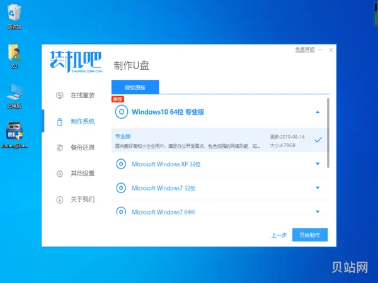Click the 制作系统 USB drive icon
This screenshot has width=378, height=283.
pos(60,121)
